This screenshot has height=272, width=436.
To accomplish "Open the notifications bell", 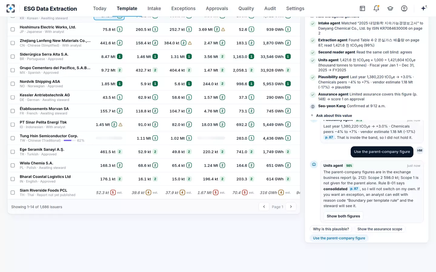I will point(376,8).
